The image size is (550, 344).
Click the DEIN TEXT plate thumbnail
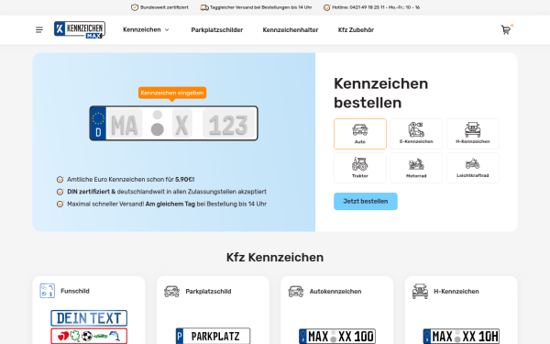[x=89, y=318]
